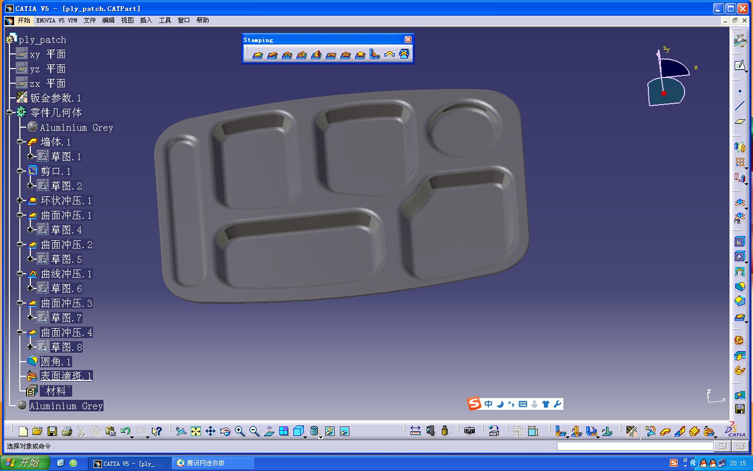Click the Capture camera icon
Screen dimensions: 753x471
[x=470, y=431]
